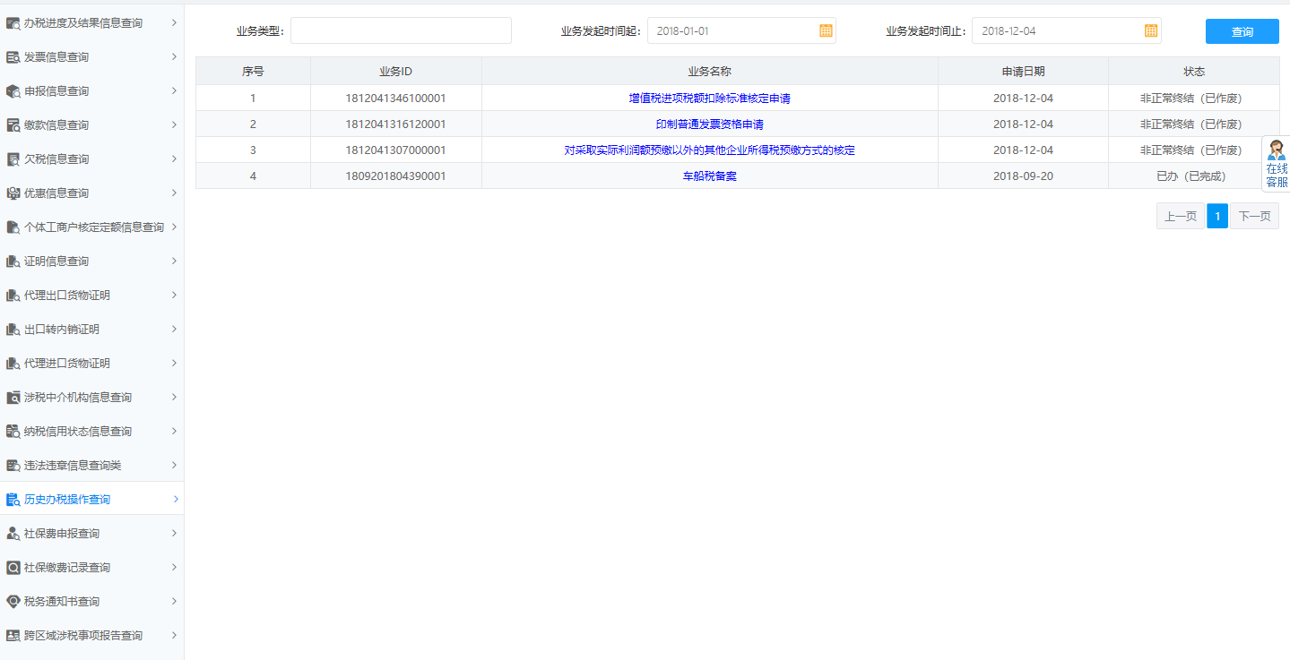Open the 优惠信息查询 icon

pyautogui.click(x=13, y=193)
